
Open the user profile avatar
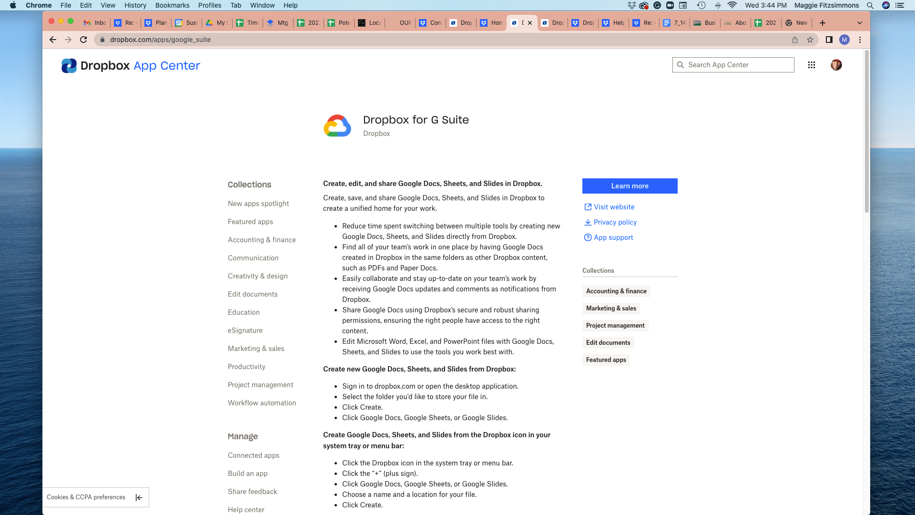[x=836, y=65]
